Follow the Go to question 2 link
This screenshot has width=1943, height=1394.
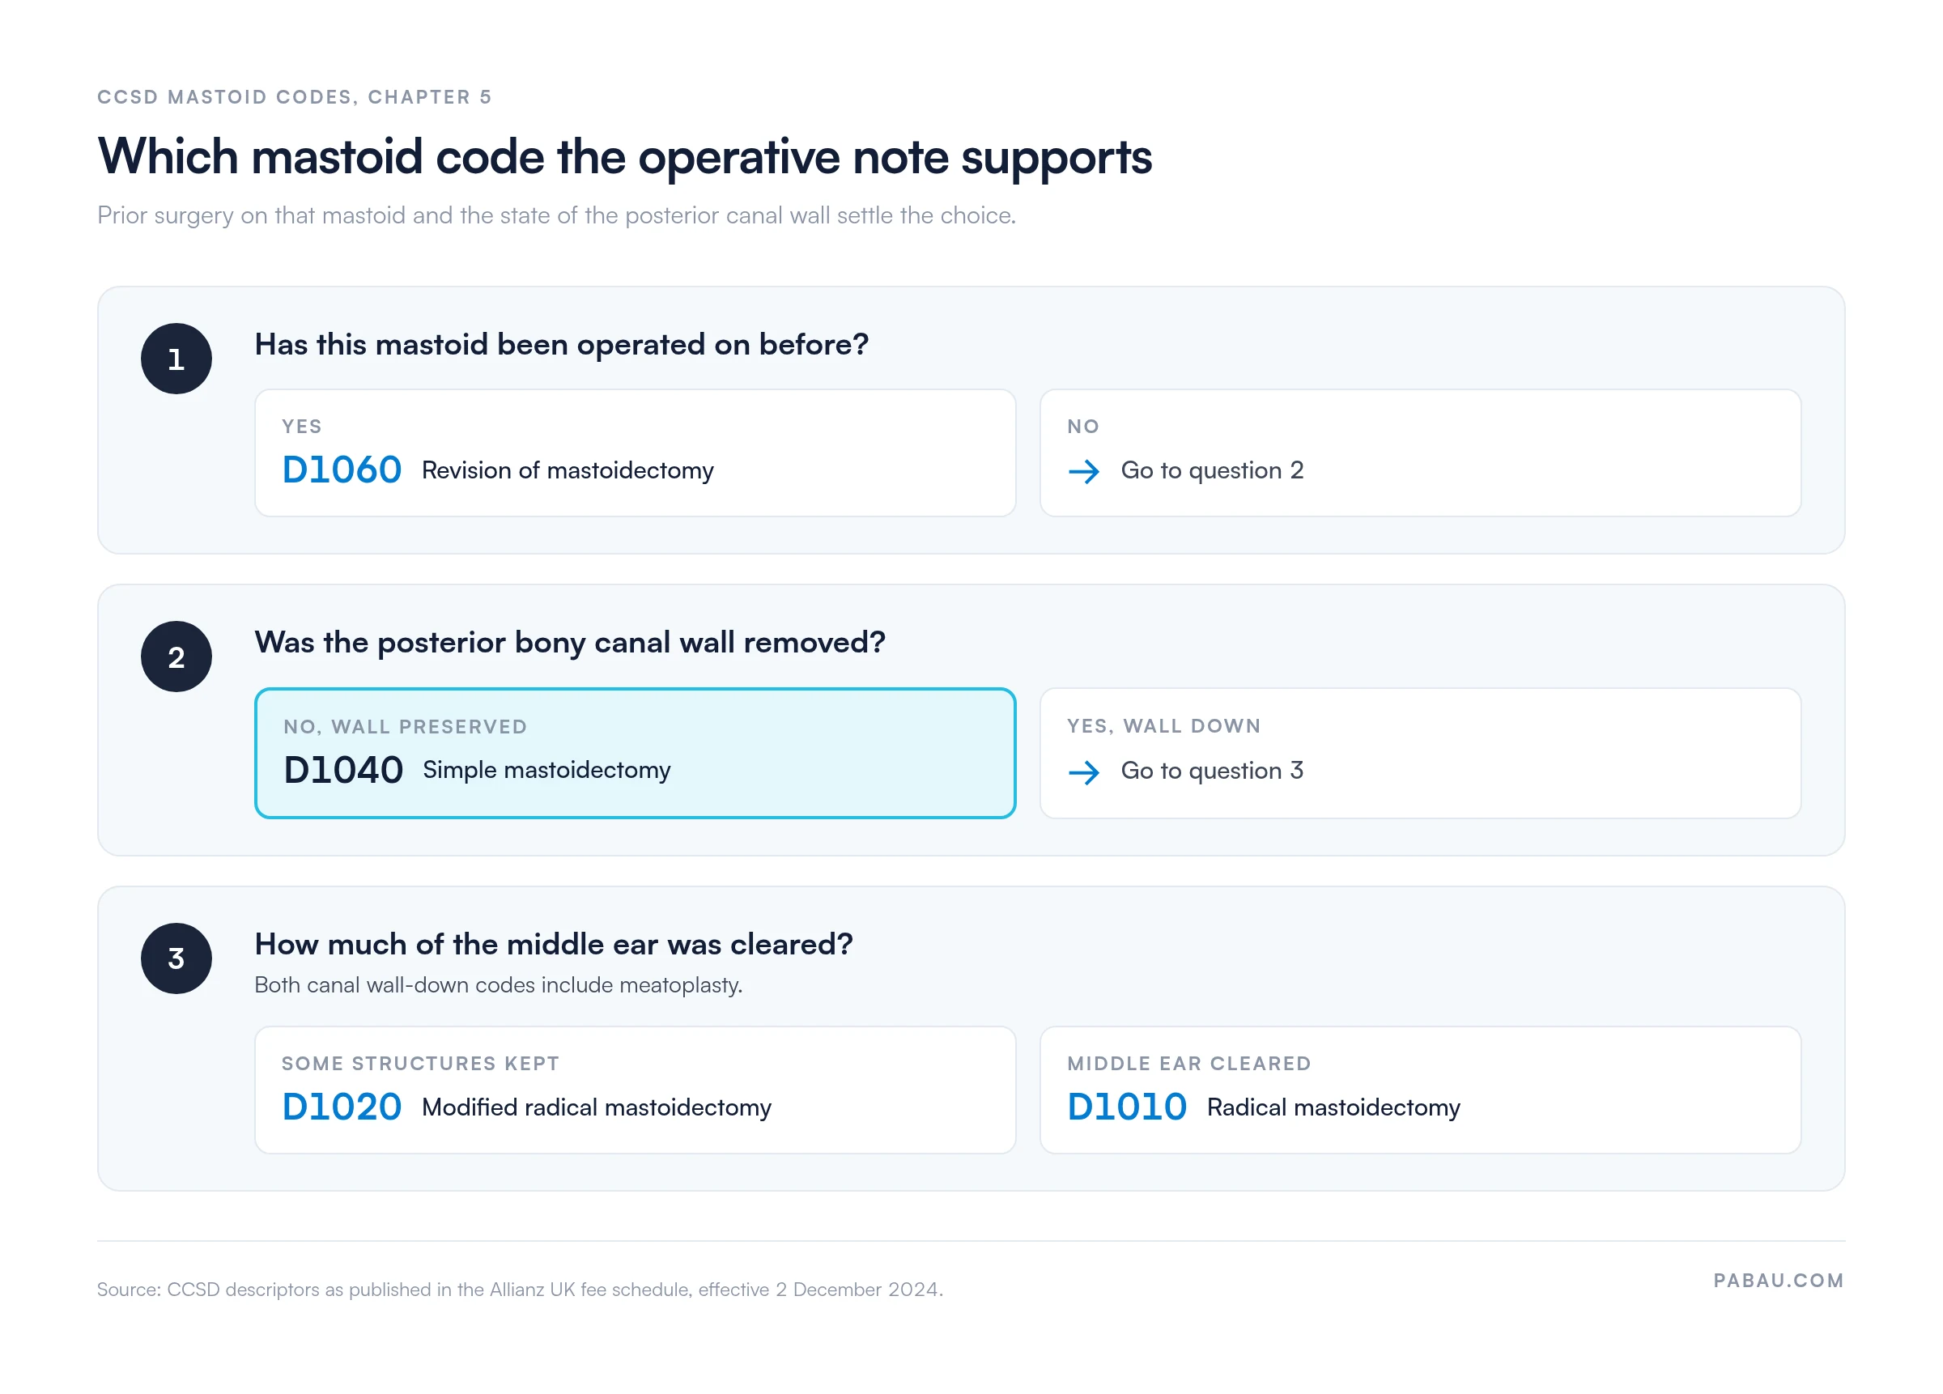(1211, 470)
